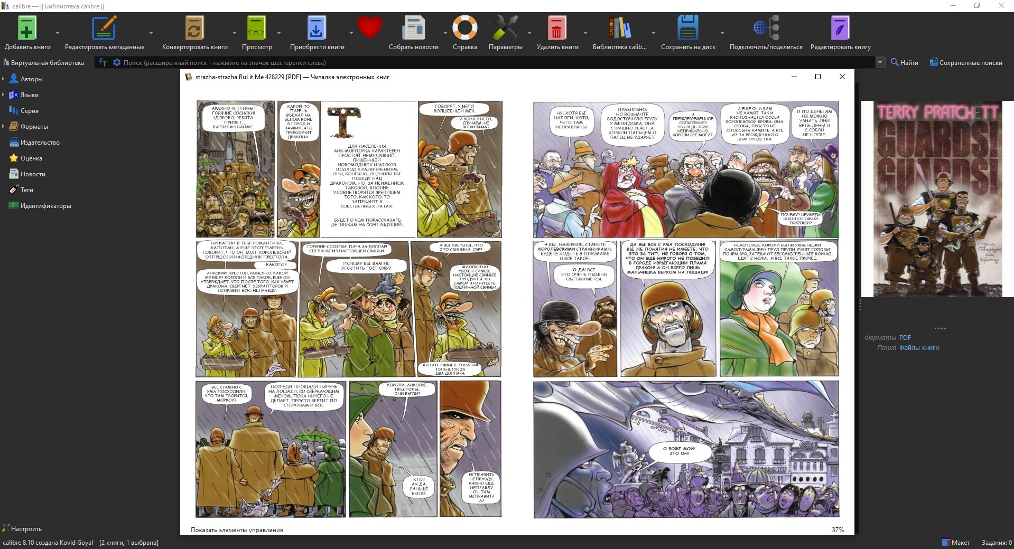Open the Add books dropdown arrow
Image resolution: width=1014 pixels, height=549 pixels.
pos(58,33)
